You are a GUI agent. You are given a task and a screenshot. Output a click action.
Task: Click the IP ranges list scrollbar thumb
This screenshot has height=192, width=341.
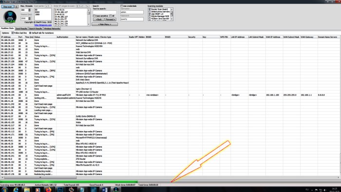pyautogui.click(x=89, y=13)
